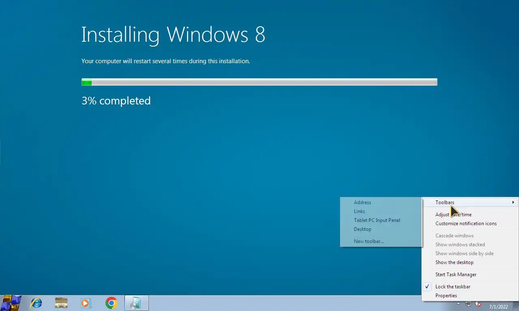Click the Toolbars submenu arrow
This screenshot has width=519, height=311.
[513, 202]
